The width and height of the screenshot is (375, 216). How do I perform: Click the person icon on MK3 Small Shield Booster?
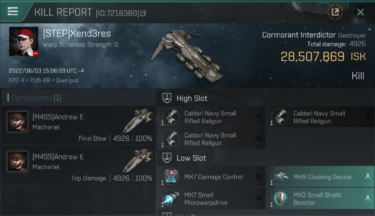pyautogui.click(x=367, y=198)
